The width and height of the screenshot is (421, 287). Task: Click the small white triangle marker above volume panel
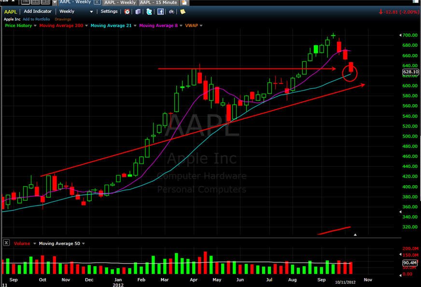[x=355, y=235]
